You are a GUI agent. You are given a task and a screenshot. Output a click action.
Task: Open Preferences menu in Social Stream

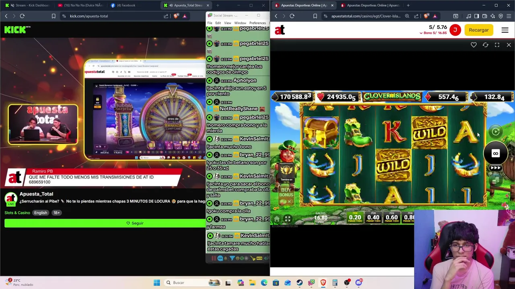[257, 23]
